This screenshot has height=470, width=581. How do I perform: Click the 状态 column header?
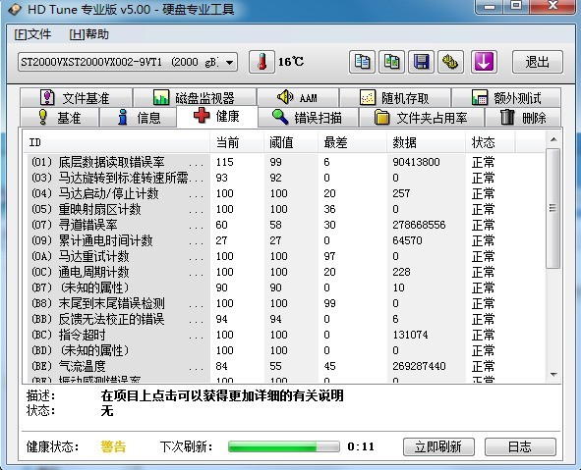490,142
